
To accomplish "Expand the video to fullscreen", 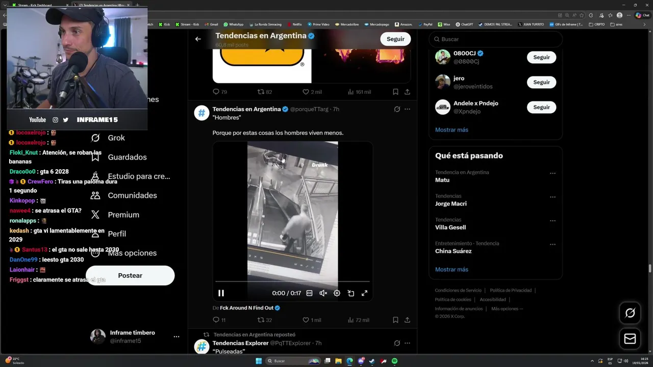I will tap(364, 293).
